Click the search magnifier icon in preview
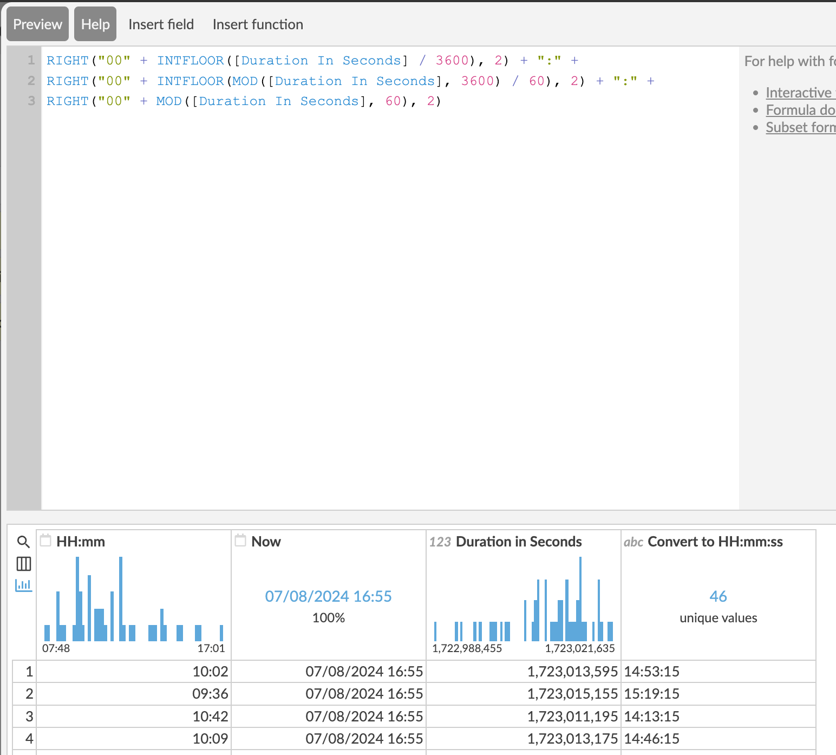This screenshot has width=836, height=755. tap(23, 542)
